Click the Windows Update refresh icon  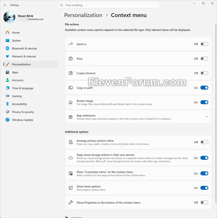click(7, 120)
